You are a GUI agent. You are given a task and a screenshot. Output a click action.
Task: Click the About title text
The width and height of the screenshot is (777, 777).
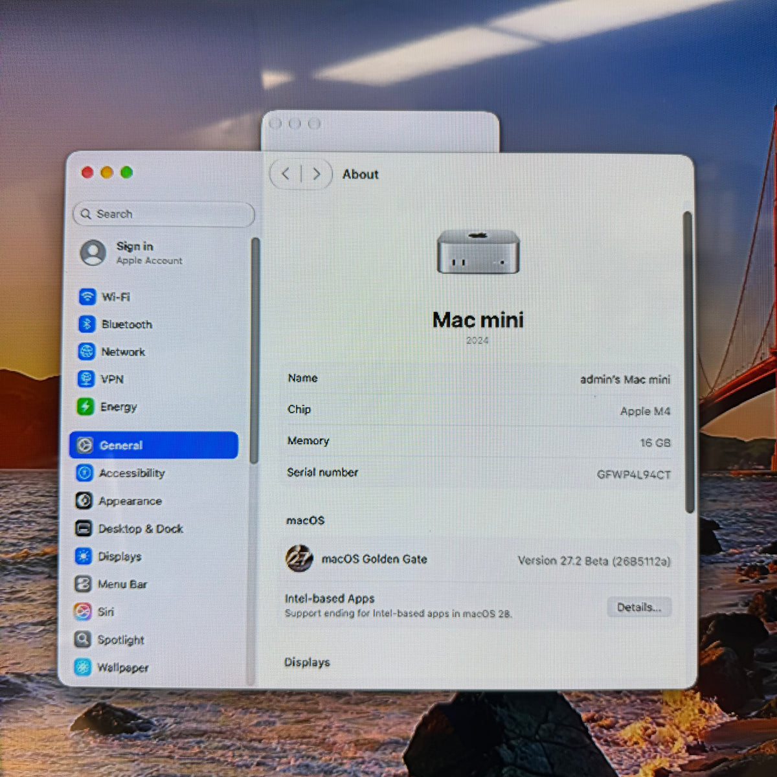pos(361,174)
